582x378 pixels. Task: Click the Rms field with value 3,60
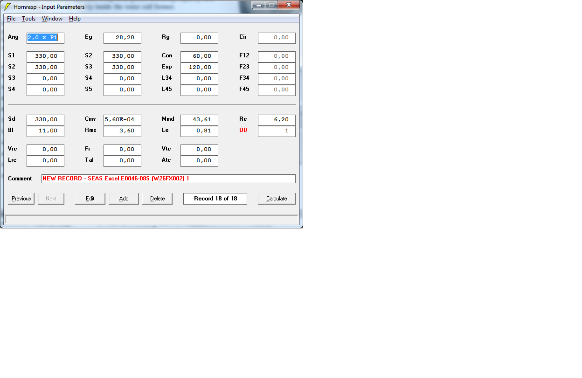coord(122,131)
